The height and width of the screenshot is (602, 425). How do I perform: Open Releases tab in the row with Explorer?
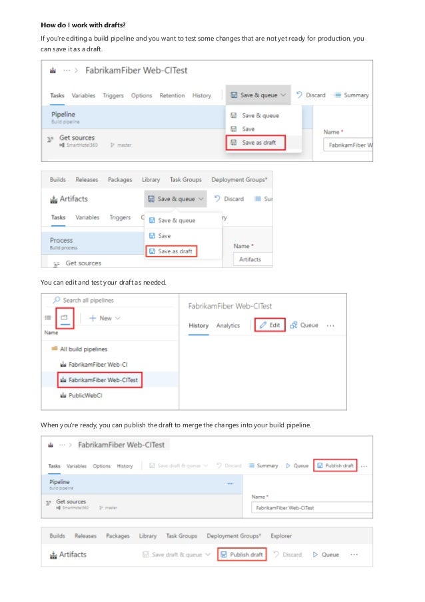point(85,536)
